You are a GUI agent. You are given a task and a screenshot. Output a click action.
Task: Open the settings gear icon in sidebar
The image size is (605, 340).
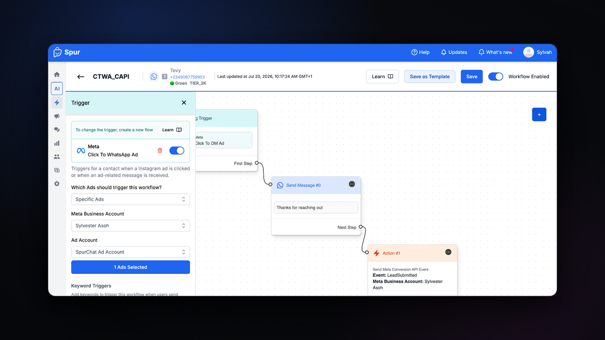pyautogui.click(x=57, y=184)
